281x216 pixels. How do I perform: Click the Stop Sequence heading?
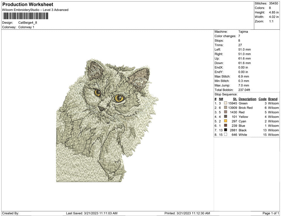(226, 94)
